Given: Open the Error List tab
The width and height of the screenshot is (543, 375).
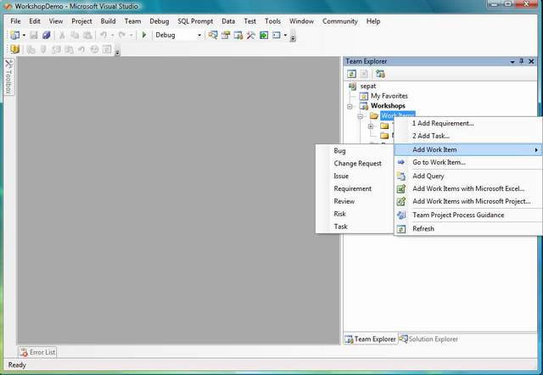Looking at the screenshot, I should (37, 352).
